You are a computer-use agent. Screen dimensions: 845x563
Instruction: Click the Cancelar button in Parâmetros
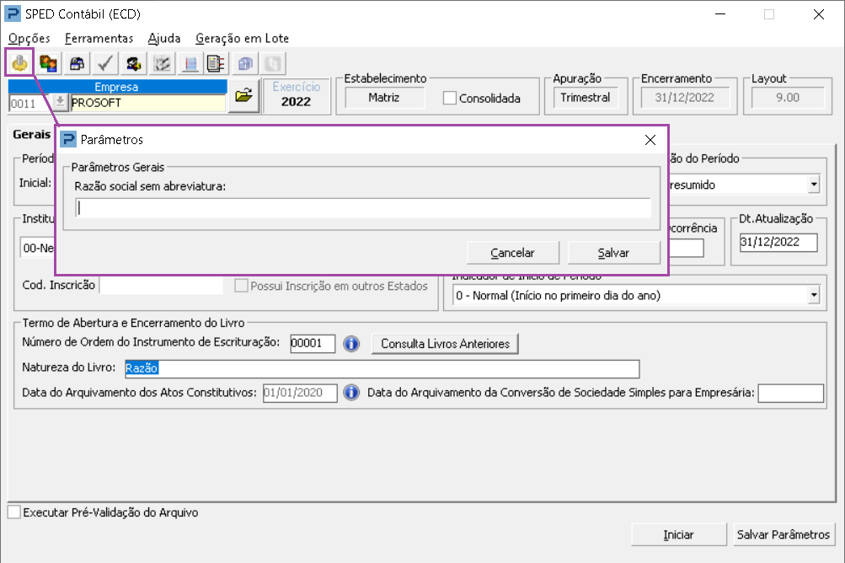point(512,252)
